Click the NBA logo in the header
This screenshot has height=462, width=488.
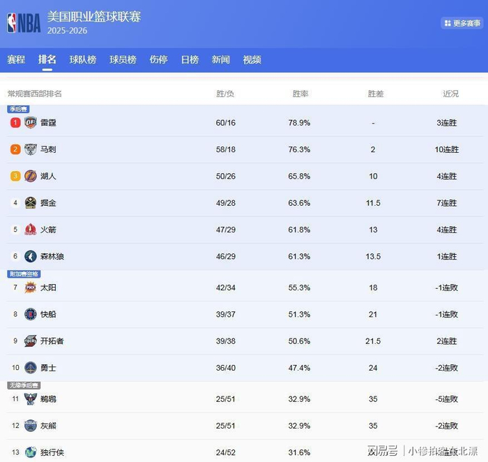24,23
